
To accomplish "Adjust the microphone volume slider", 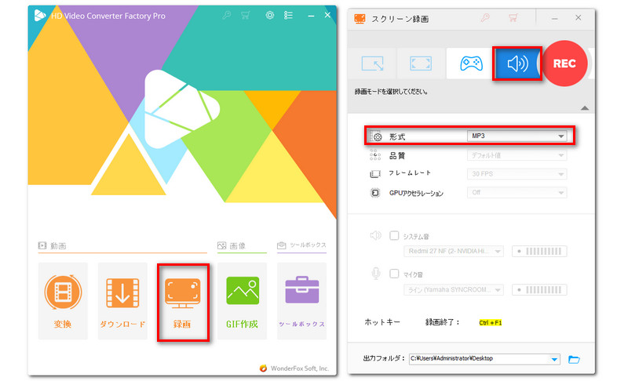I will pos(539,289).
